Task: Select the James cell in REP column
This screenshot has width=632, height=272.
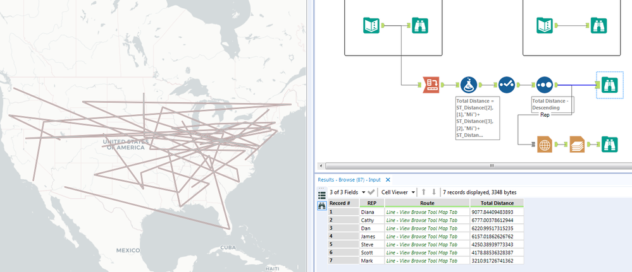Action: pos(372,236)
